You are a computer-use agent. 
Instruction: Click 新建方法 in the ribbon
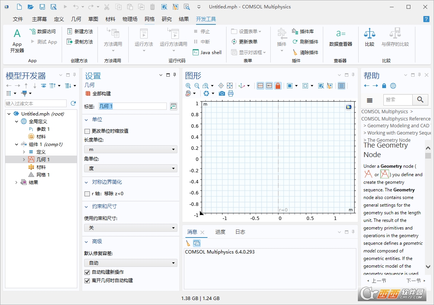(80, 31)
